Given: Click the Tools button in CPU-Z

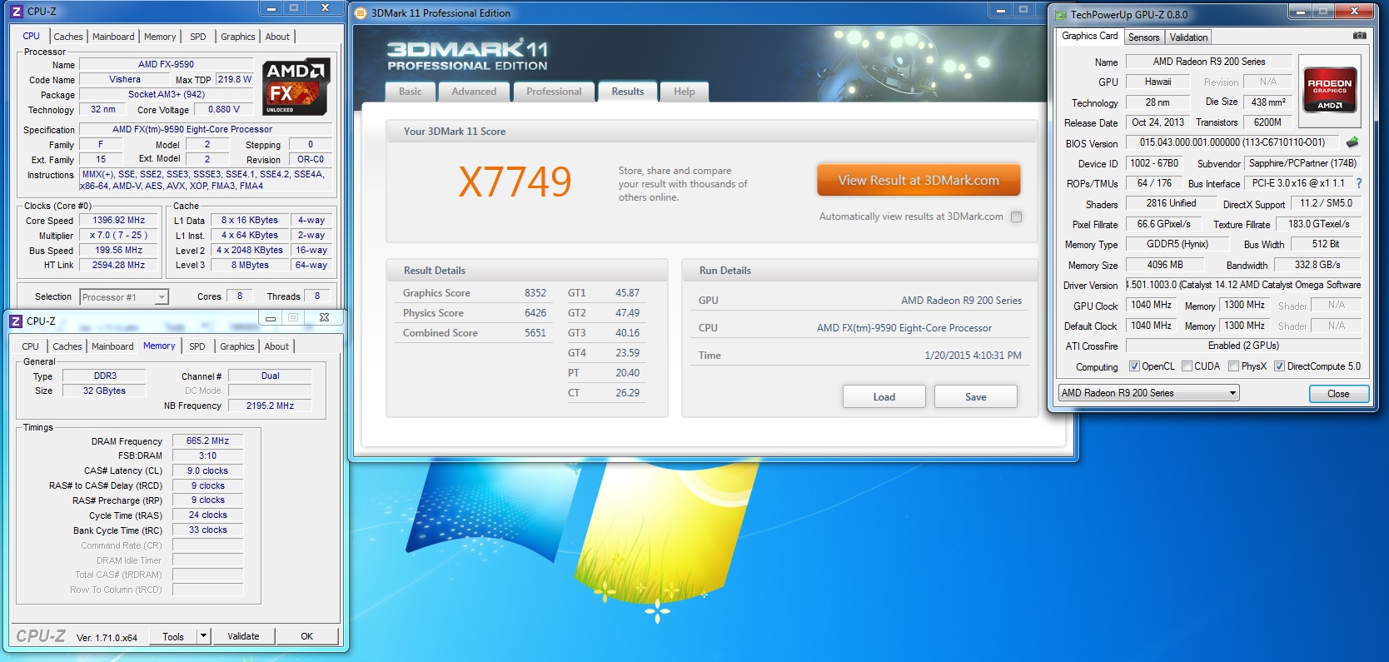Looking at the screenshot, I should pyautogui.click(x=173, y=636).
